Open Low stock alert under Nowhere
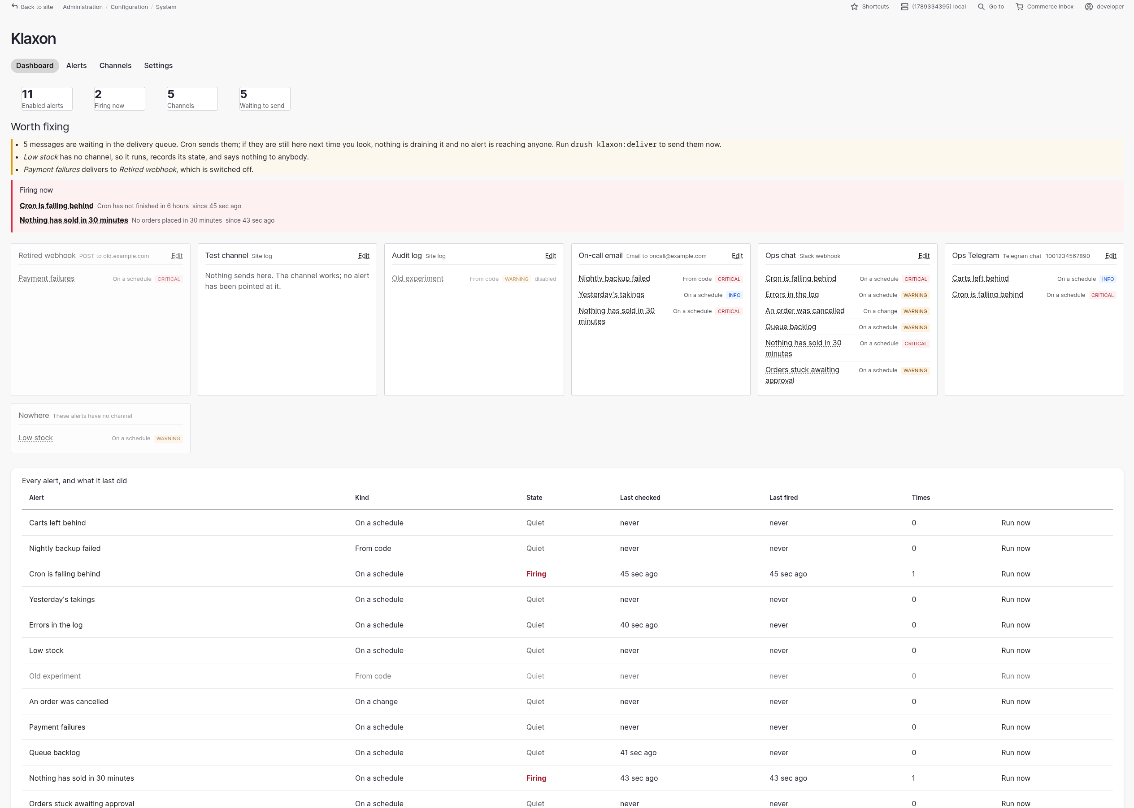 pyautogui.click(x=35, y=438)
